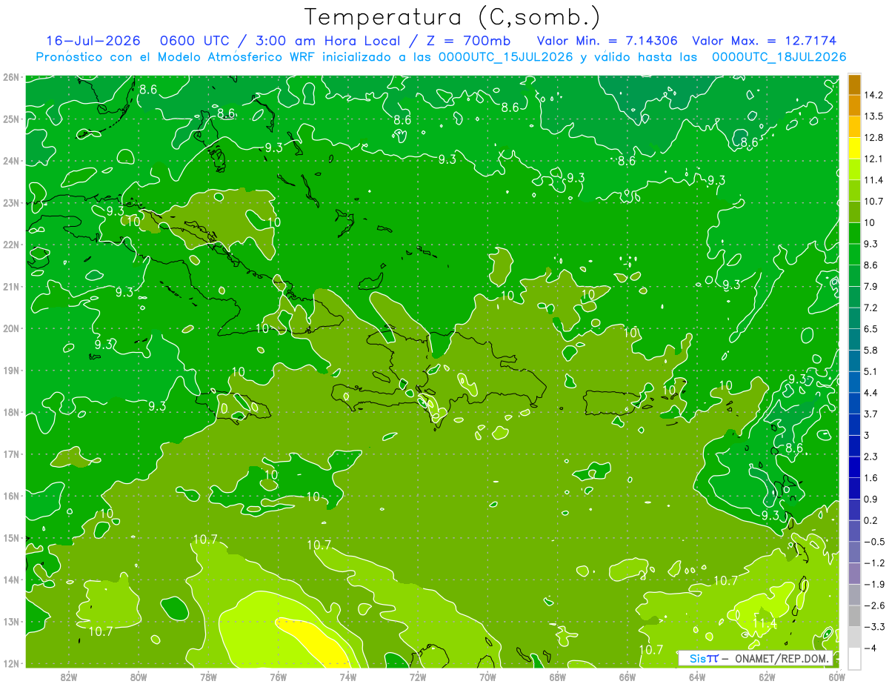Image resolution: width=889 pixels, height=687 pixels.
Task: Click the latitude axis label "12N"
Action: coord(10,663)
